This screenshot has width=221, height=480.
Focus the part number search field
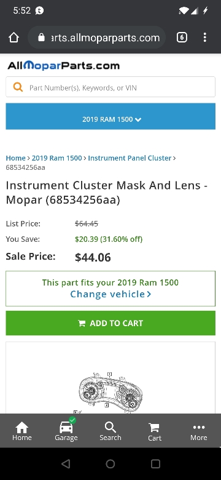[110, 87]
